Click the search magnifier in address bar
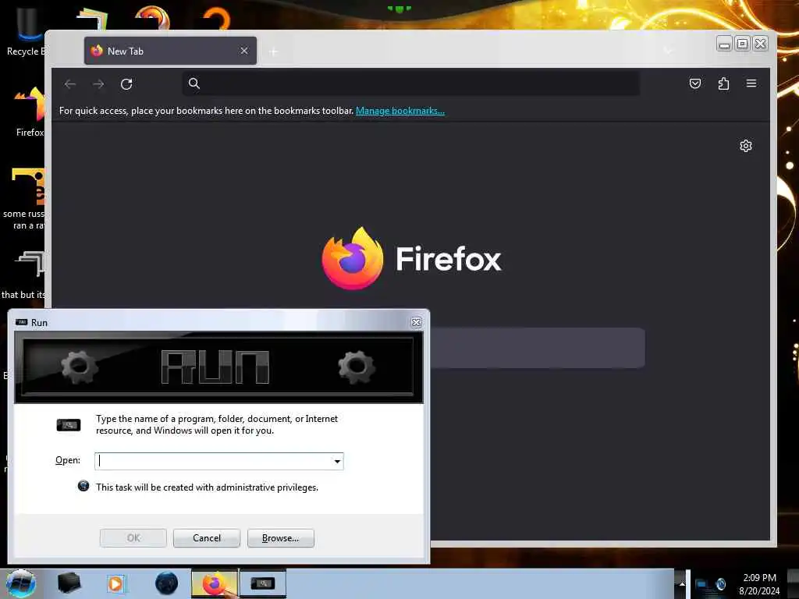Image resolution: width=799 pixels, height=599 pixels. [x=194, y=83]
